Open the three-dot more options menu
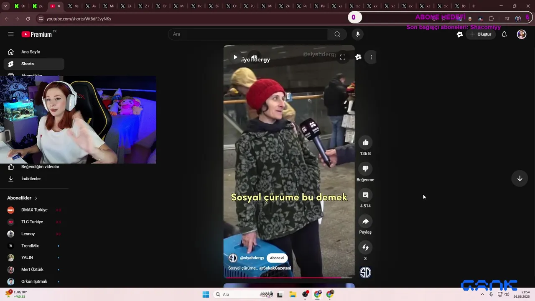This screenshot has height=301, width=535. coord(371,57)
